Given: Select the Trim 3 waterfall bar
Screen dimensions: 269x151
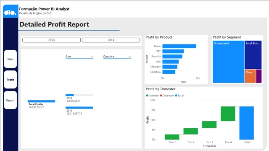Looking at the screenshot, I should [x=209, y=125].
